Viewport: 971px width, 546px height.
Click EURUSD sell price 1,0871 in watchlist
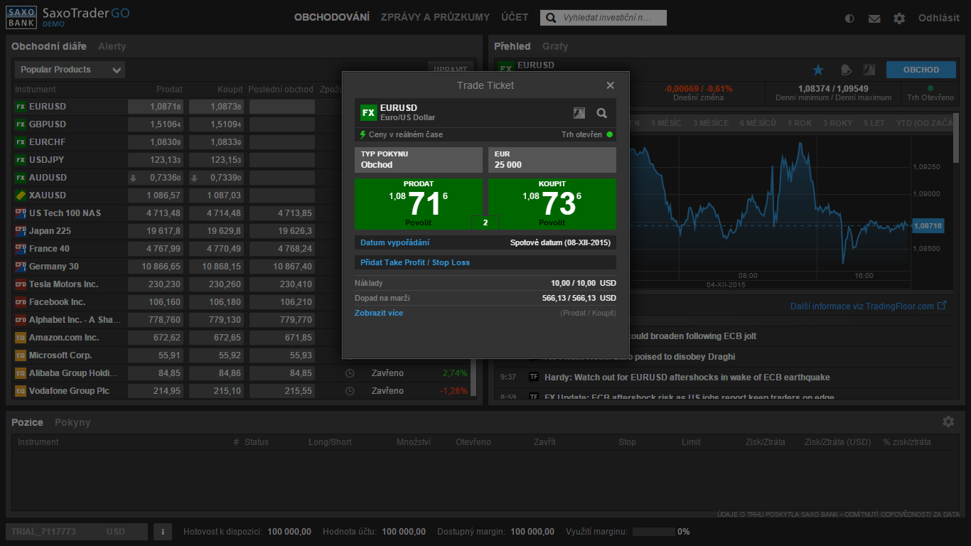pos(156,107)
